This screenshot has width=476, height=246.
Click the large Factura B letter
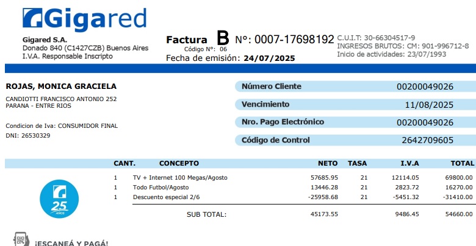[x=223, y=38]
